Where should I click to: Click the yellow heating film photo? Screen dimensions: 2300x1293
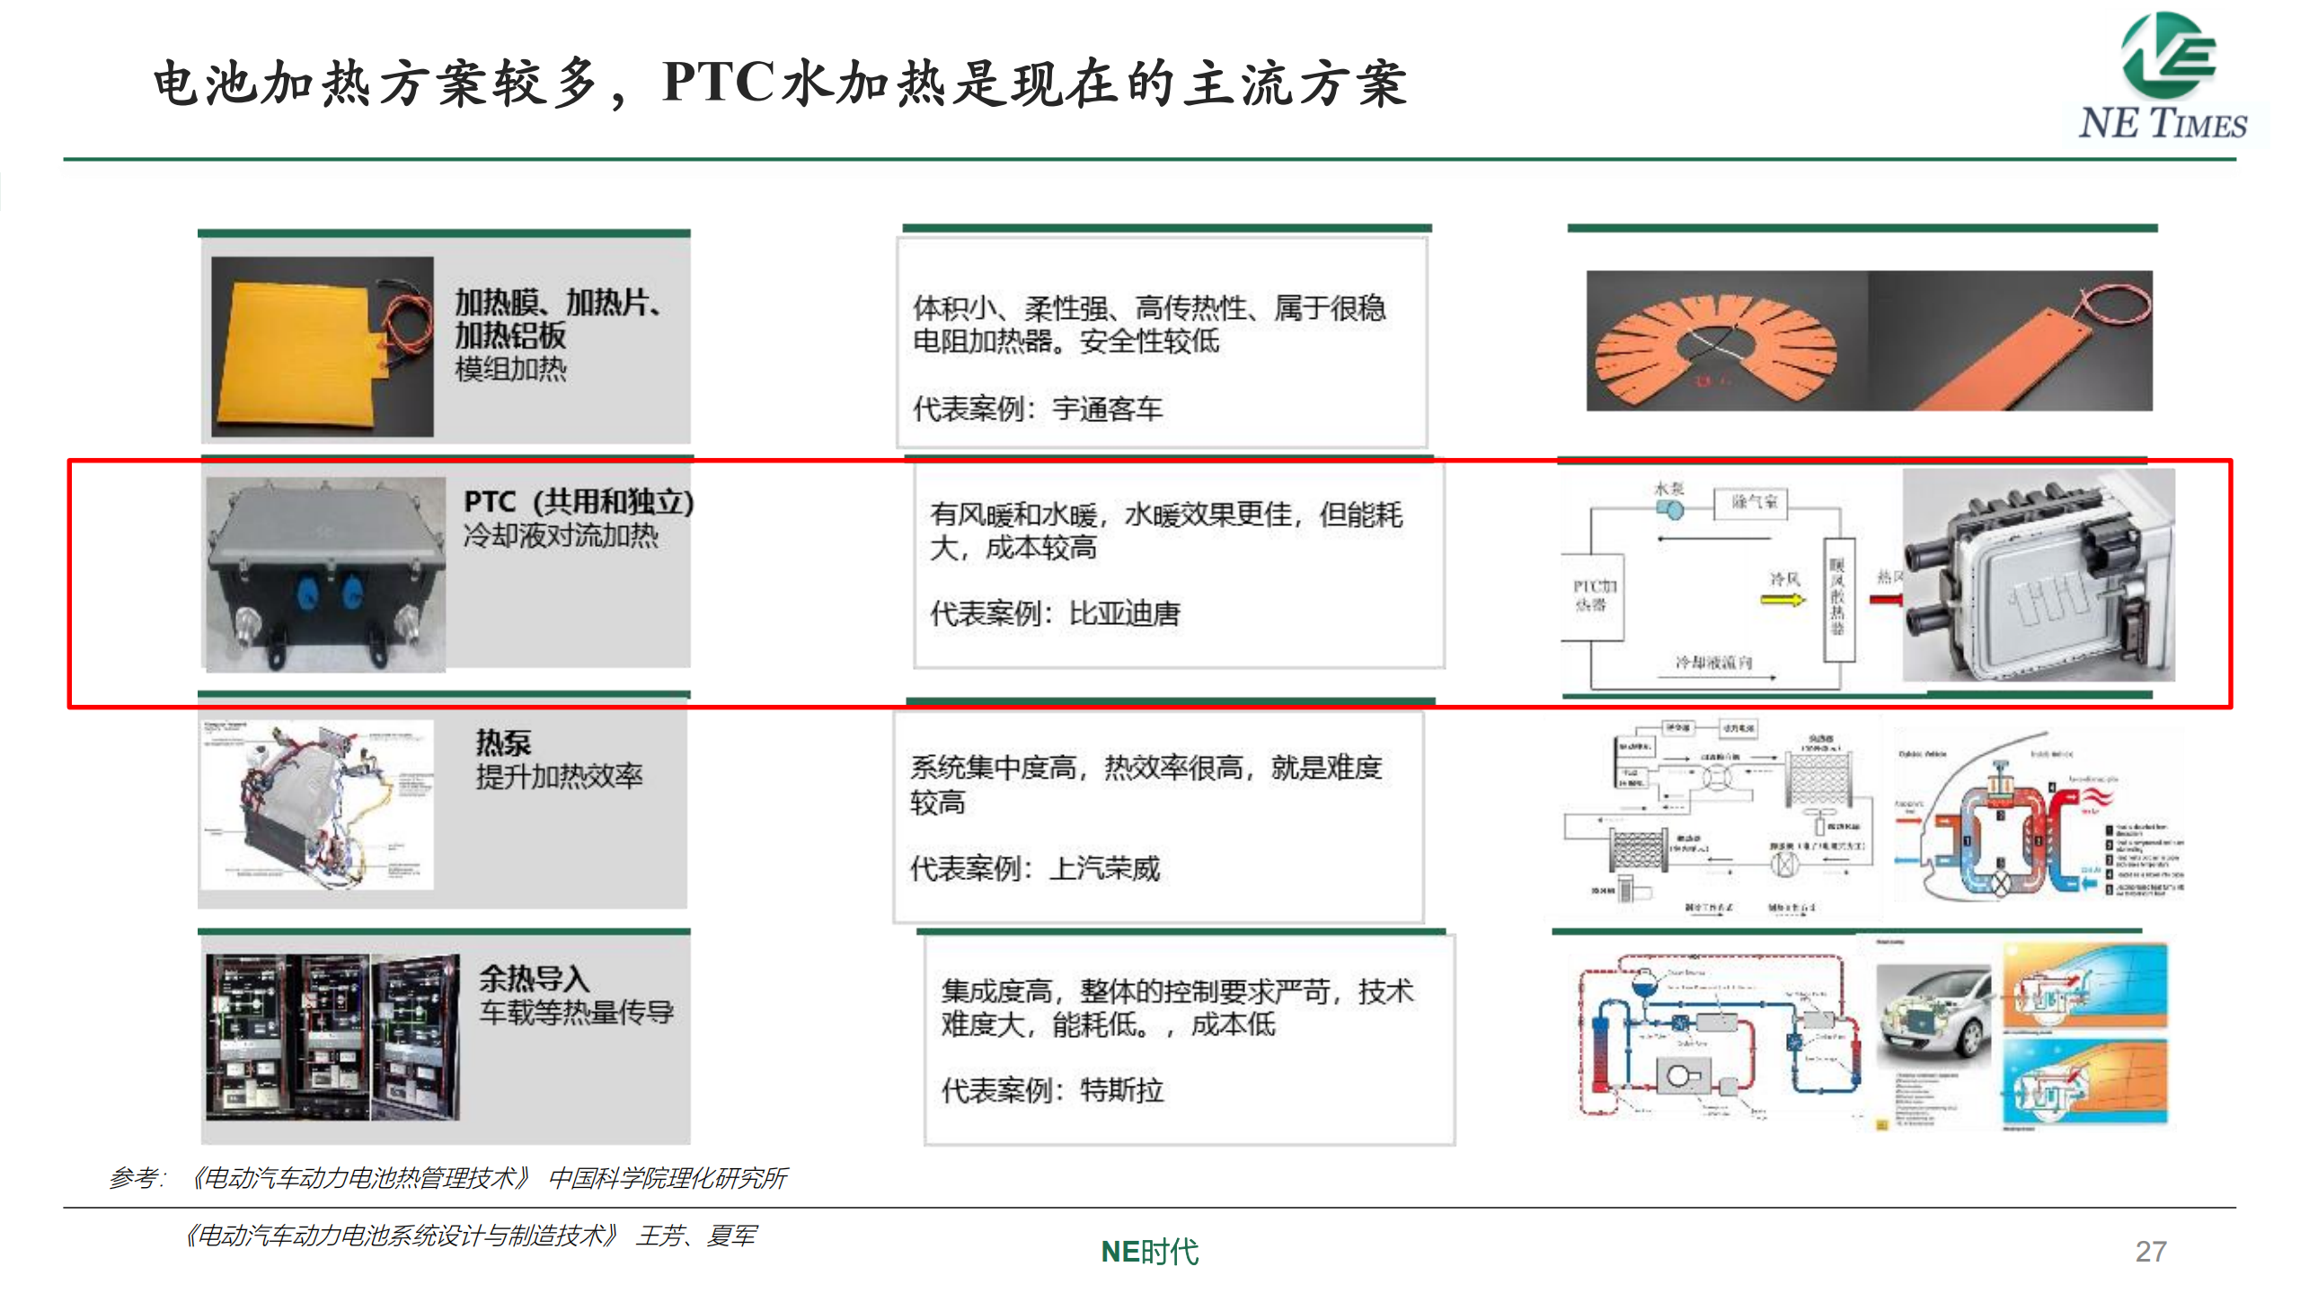coord(321,347)
